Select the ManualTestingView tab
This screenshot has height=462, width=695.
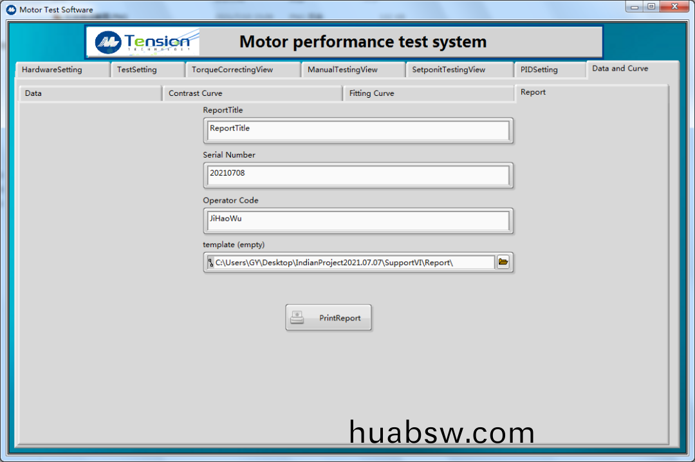[342, 69]
